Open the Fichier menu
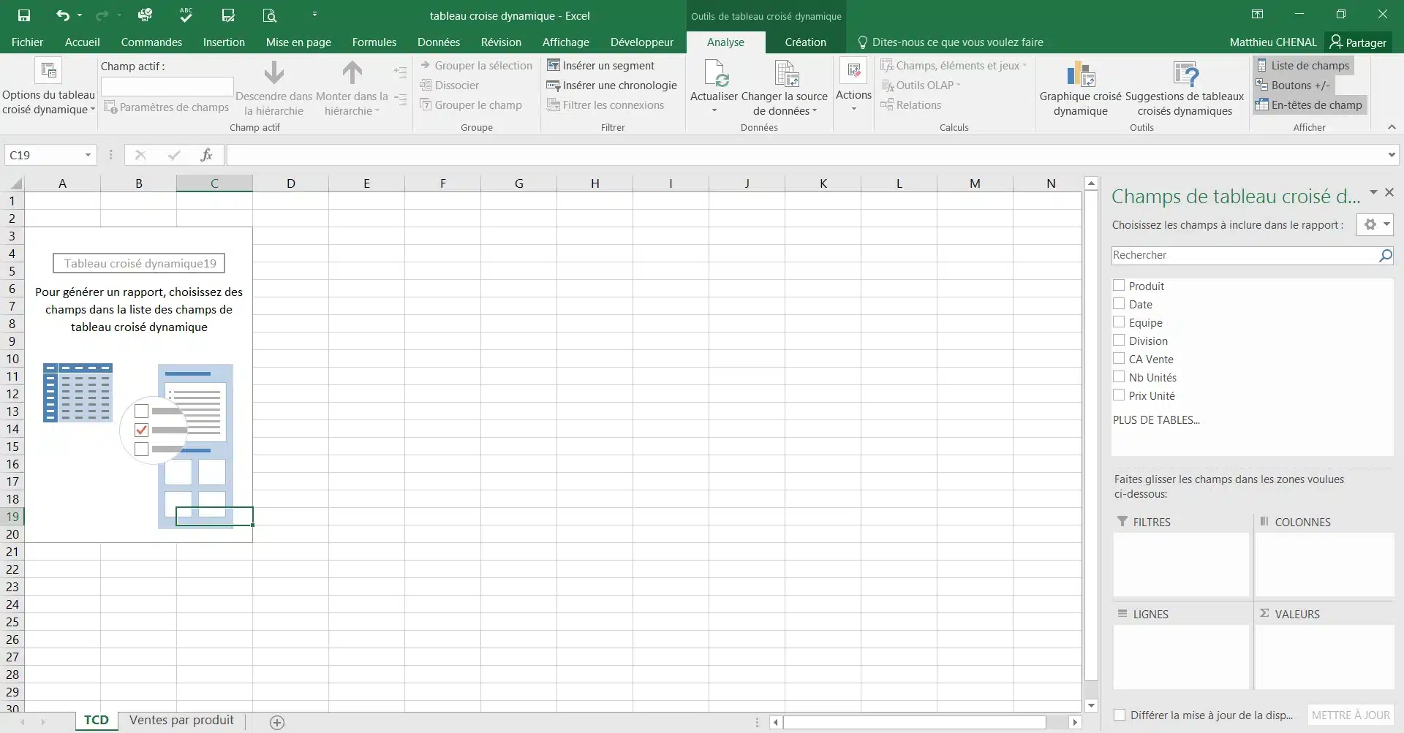 tap(27, 42)
